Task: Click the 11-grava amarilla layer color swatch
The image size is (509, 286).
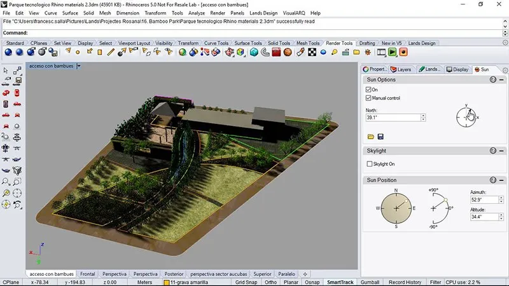Action: click(167, 282)
